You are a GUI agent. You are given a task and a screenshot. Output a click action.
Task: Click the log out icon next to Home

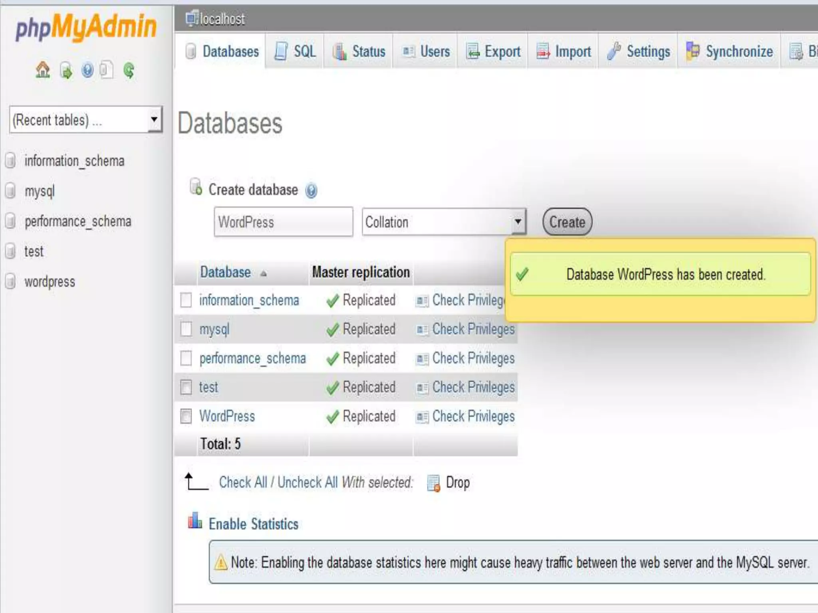click(66, 71)
